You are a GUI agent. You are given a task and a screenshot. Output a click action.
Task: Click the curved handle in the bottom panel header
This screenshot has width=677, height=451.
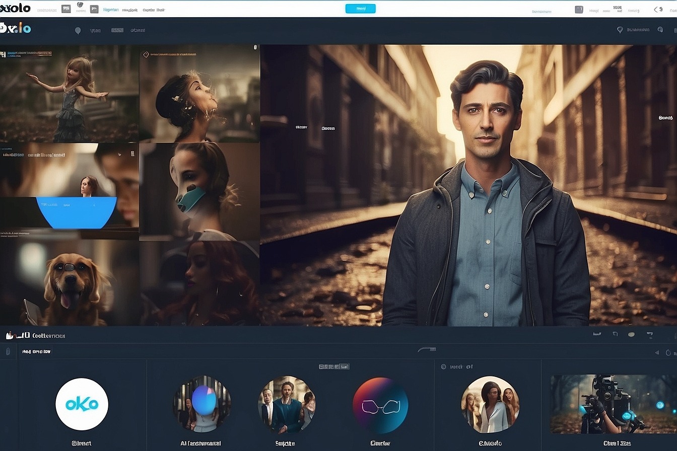pyautogui.click(x=427, y=349)
